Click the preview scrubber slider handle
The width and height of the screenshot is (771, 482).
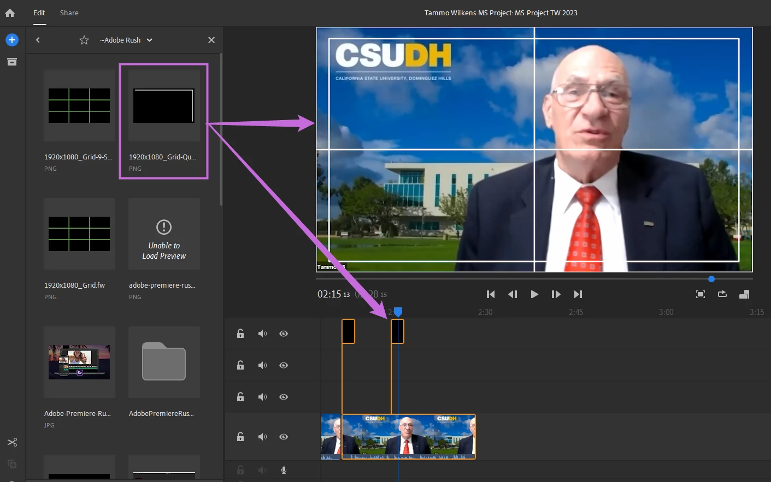[711, 279]
